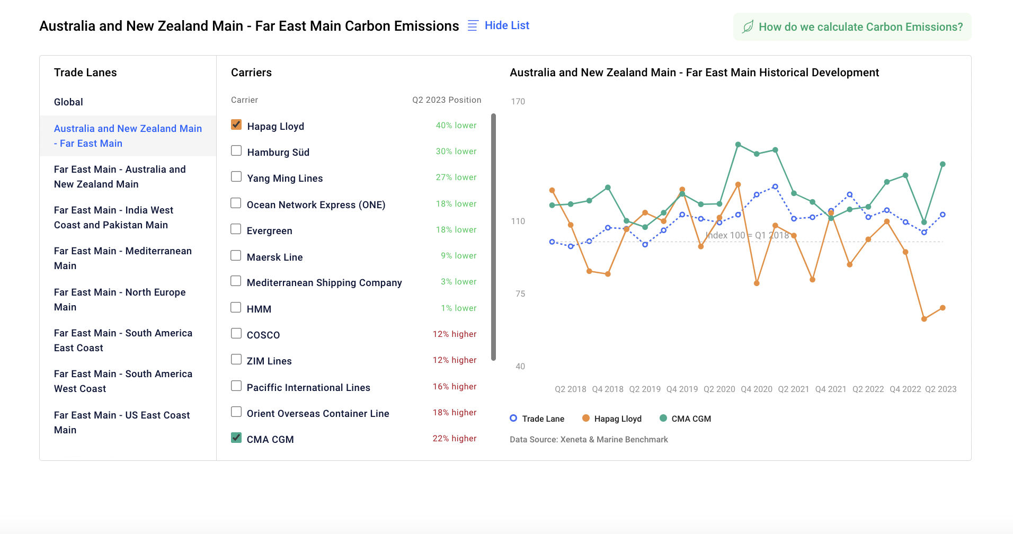Click the Trade Lane Q2 2023 data point
This screenshot has height=534, width=1013.
tap(943, 215)
